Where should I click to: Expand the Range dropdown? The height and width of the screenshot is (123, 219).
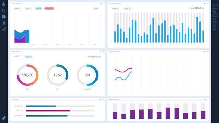28,8
